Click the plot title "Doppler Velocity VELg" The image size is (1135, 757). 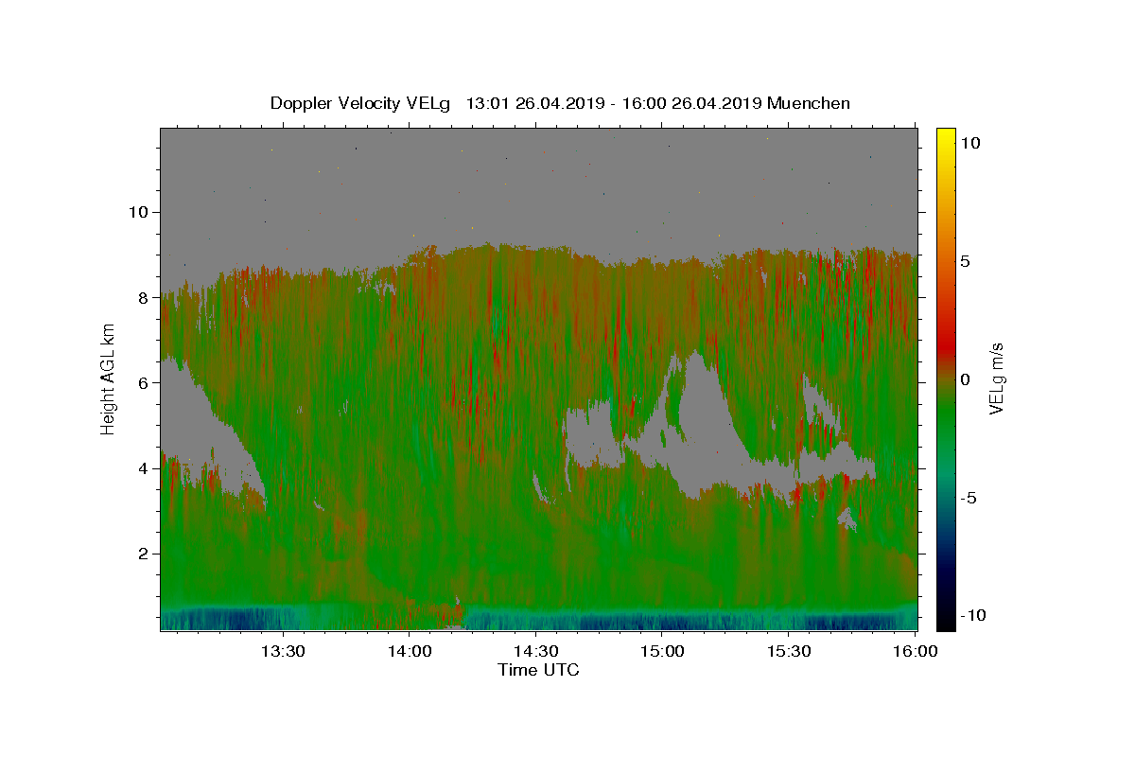[360, 103]
